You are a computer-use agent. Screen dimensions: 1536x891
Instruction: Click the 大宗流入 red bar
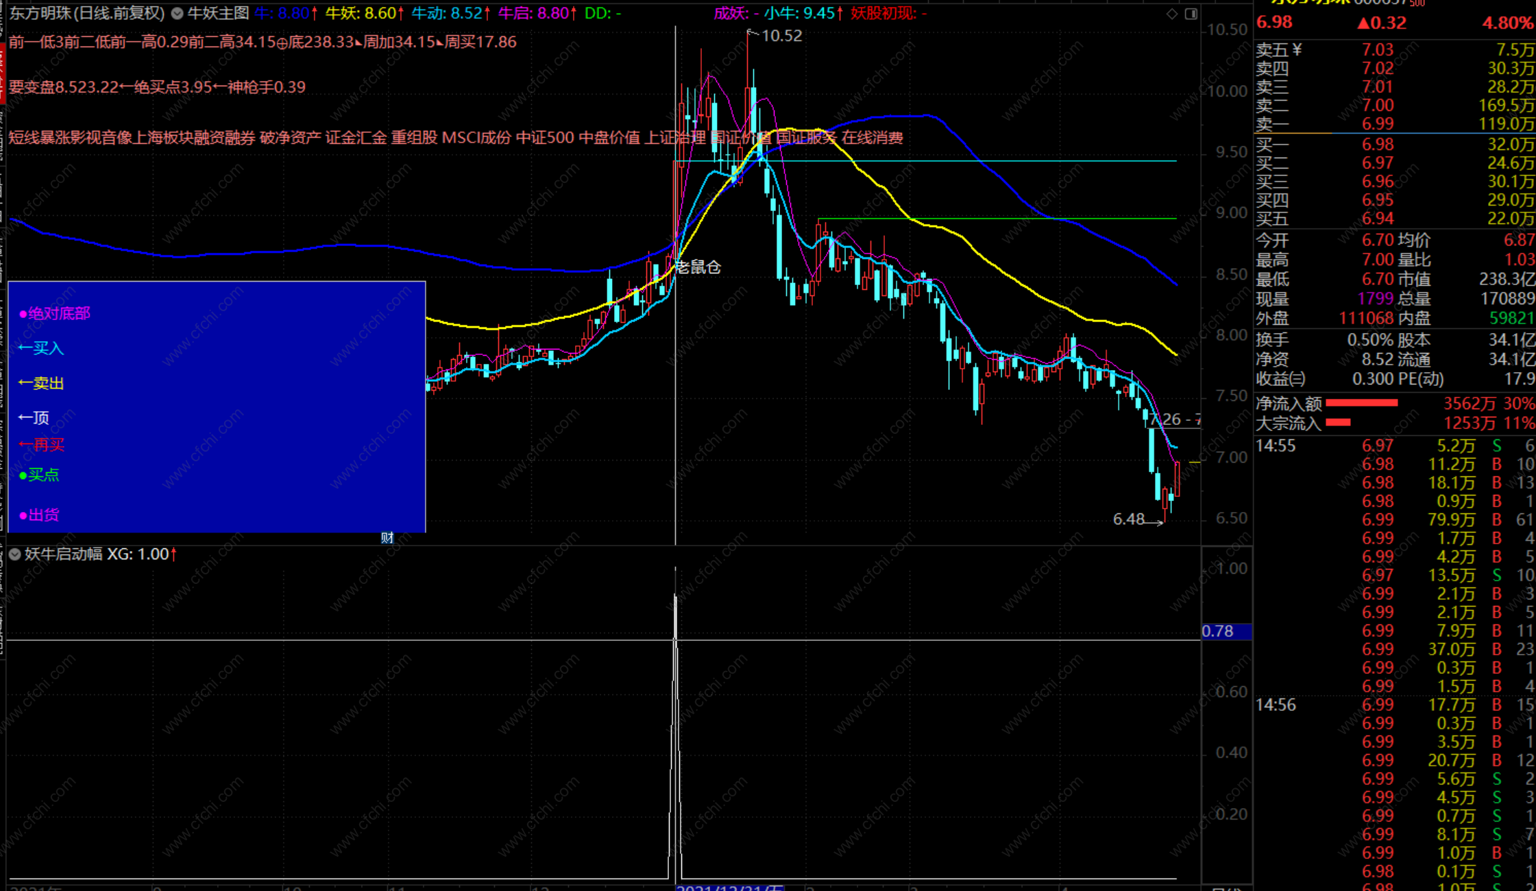[1338, 423]
